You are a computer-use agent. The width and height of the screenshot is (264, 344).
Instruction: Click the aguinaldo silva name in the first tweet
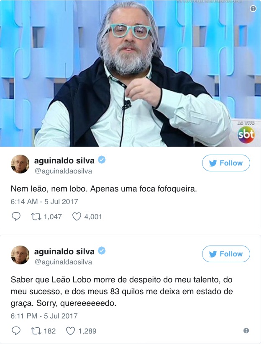pos(64,160)
